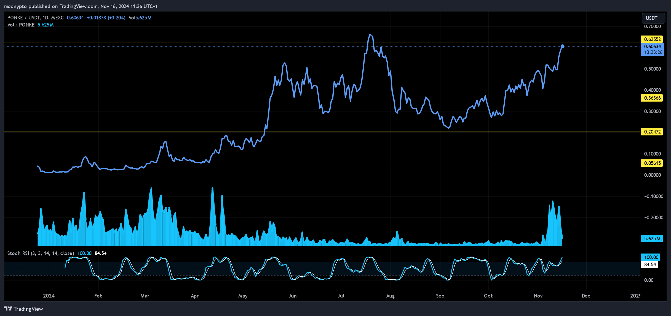This screenshot has width=671, height=316.
Task: Click the Apr label on time axis
Action: click(195, 296)
